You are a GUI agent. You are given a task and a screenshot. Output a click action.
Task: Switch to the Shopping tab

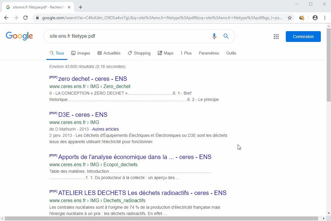(x=139, y=53)
